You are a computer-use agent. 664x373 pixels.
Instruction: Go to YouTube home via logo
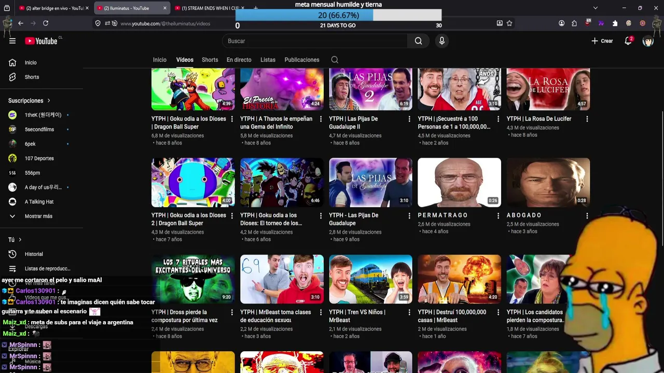[41, 41]
